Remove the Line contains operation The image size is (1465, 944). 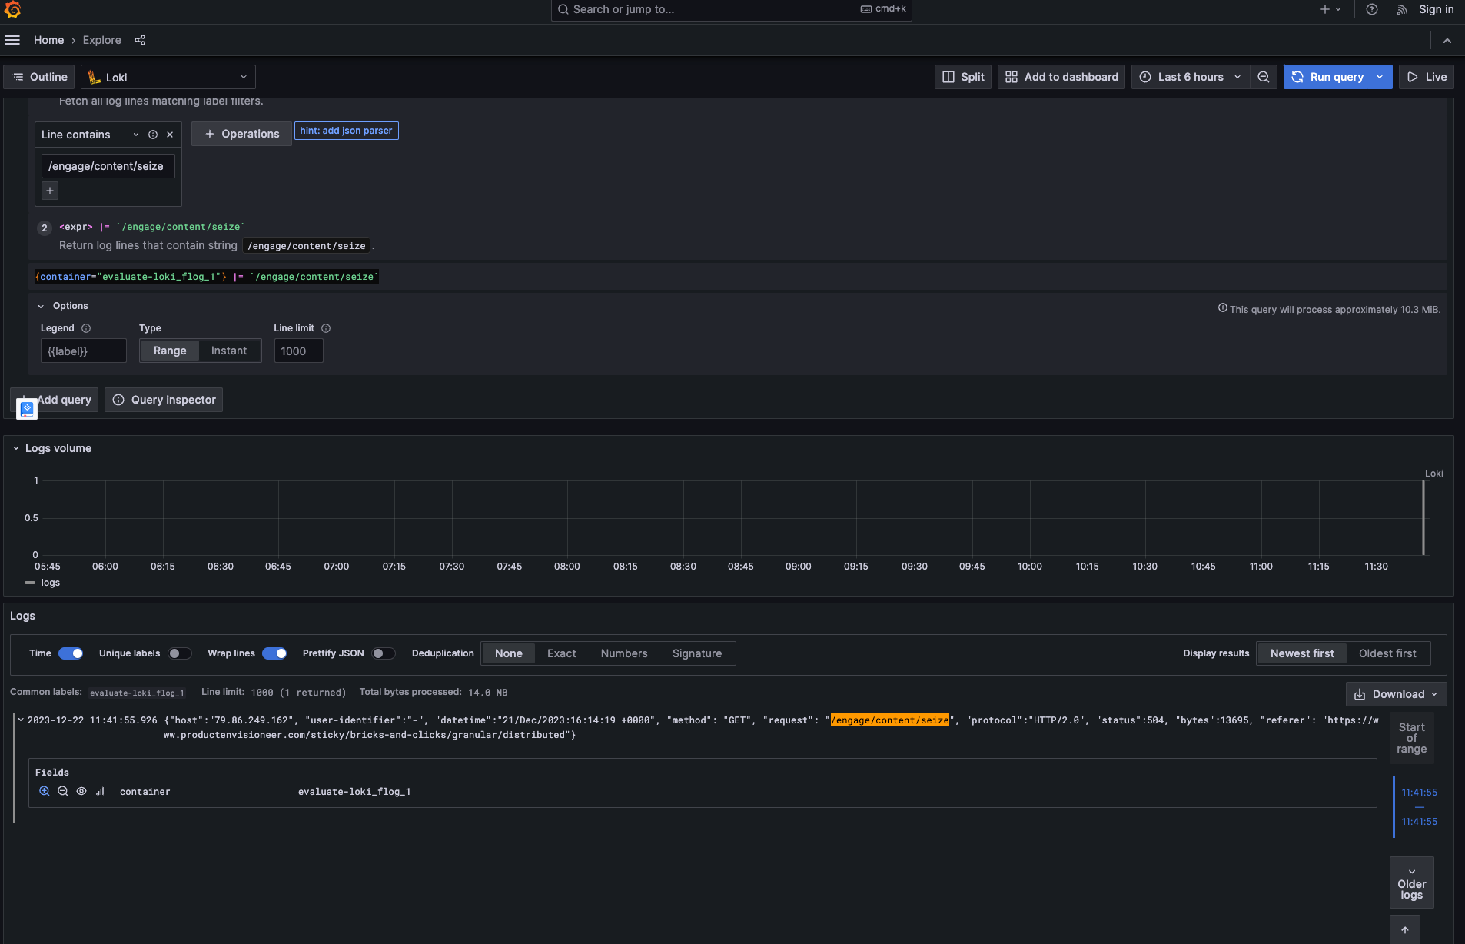[x=170, y=135]
